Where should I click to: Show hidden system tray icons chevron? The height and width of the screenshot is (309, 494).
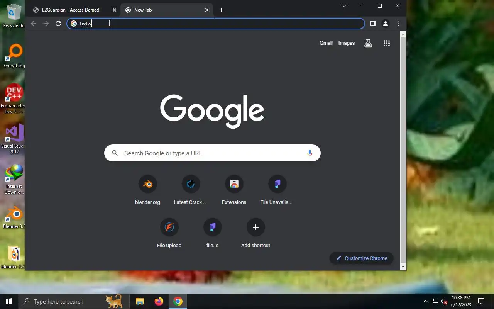426,301
